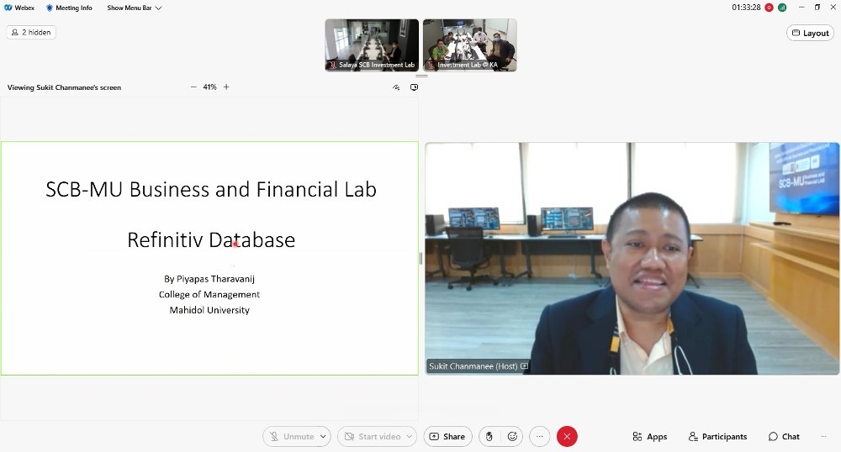Click the red recording indicator
Screen dimensions: 841x452
coord(769,8)
